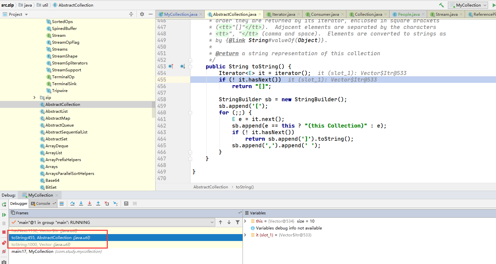Expand the zip package tree node
This screenshot has width=496, height=264.
coord(35,98)
